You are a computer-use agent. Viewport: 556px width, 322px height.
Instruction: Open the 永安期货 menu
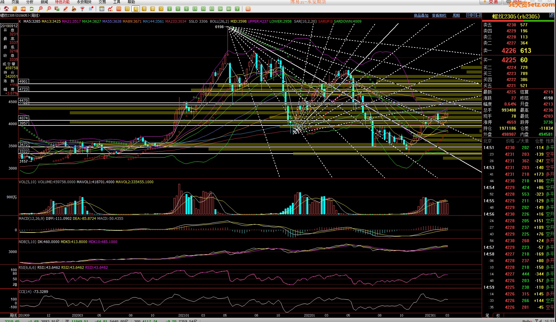84,2
